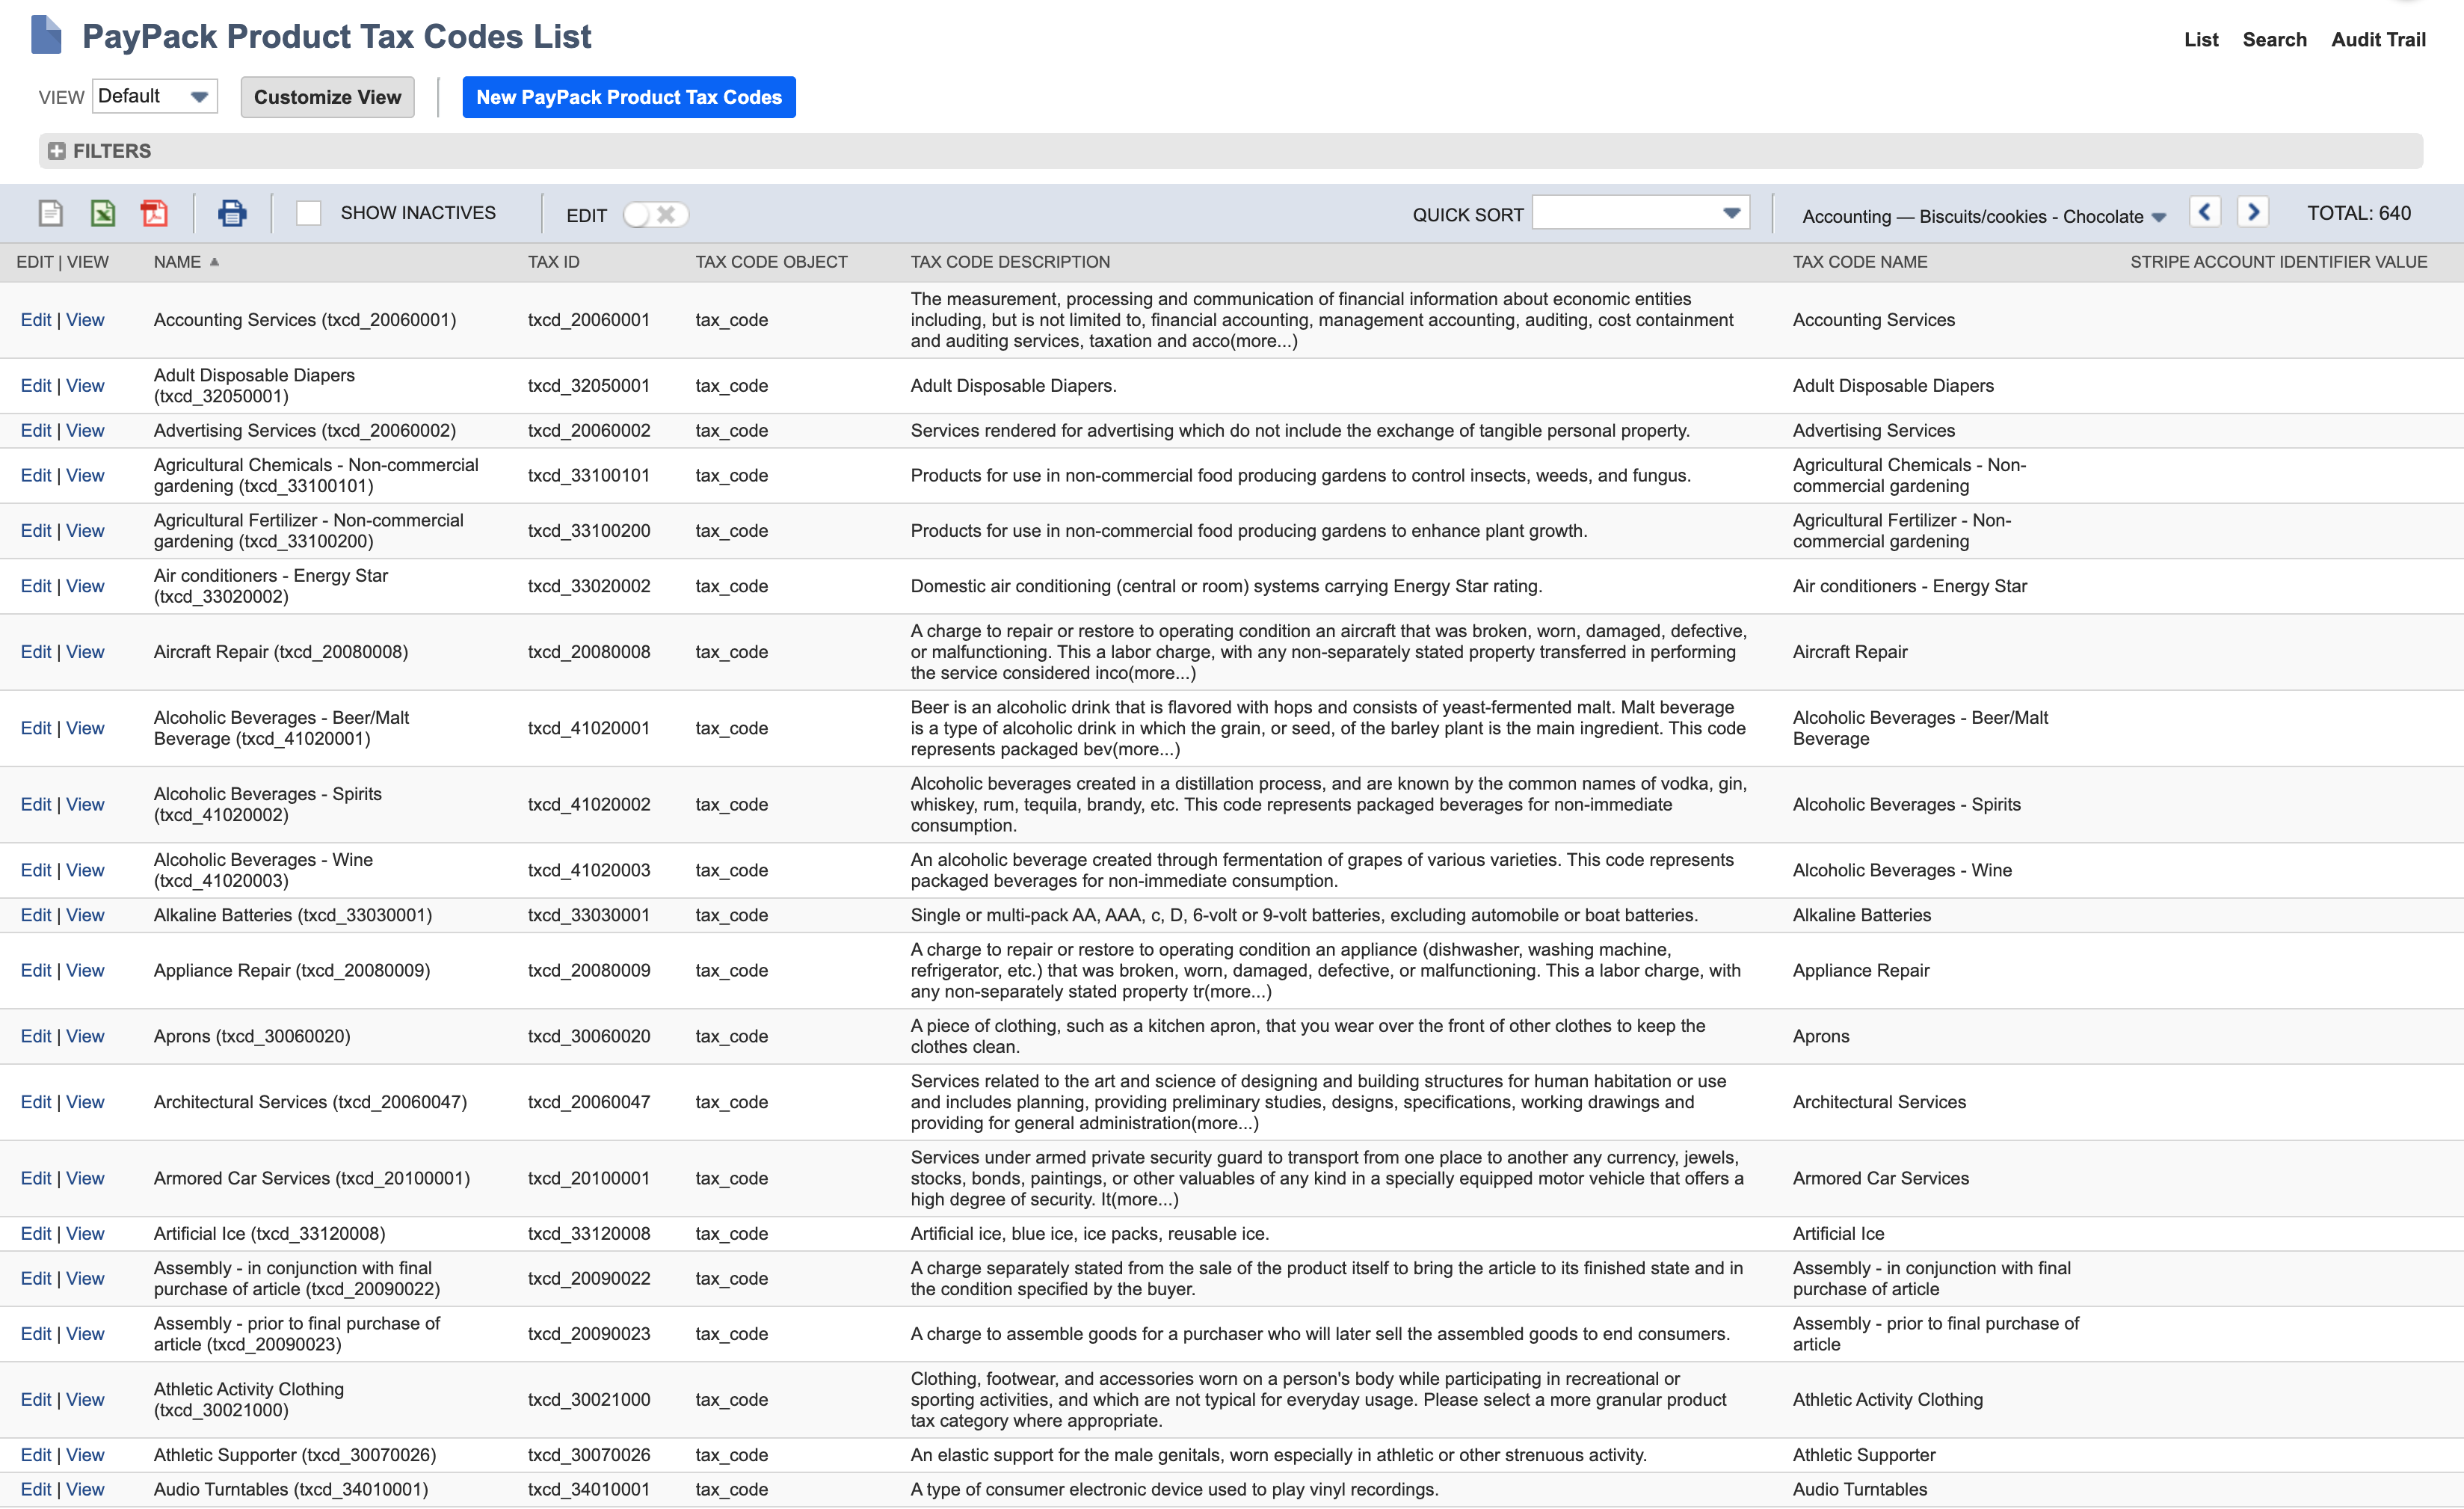Viewport: 2464px width, 1509px height.
Task: Open the Audit Trail
Action: tap(2379, 39)
